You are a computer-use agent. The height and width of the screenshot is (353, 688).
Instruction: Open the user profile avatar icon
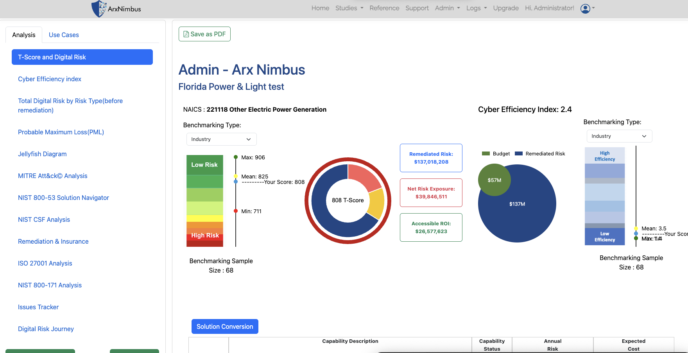click(x=585, y=9)
